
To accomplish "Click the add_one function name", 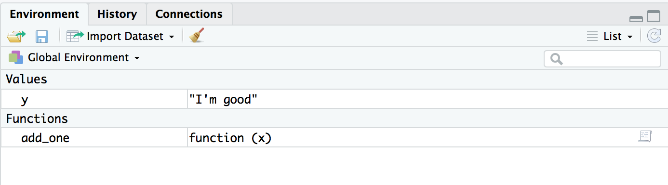I will [x=45, y=138].
